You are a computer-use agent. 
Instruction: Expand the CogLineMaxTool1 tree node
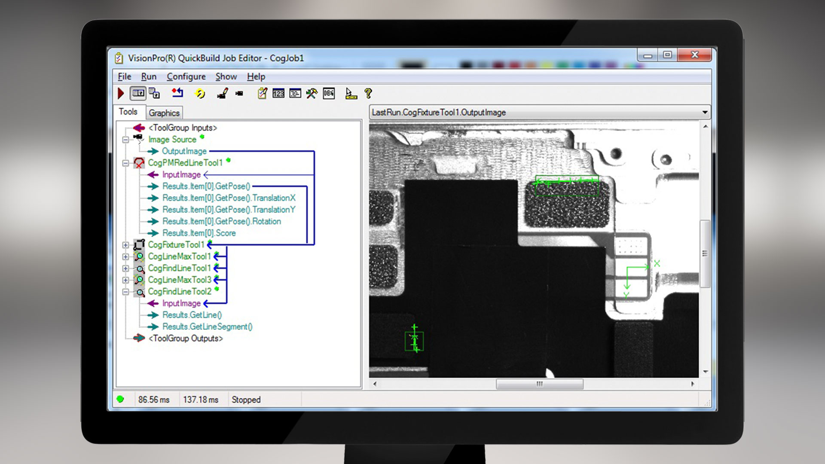click(125, 256)
